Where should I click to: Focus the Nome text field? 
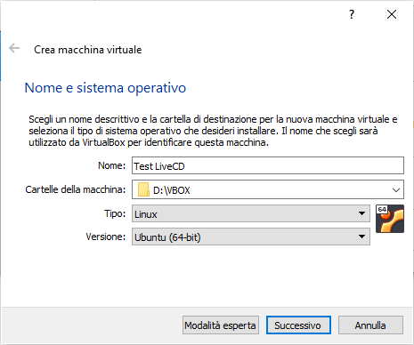268,165
